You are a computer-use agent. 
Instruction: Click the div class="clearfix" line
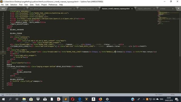point(18,63)
